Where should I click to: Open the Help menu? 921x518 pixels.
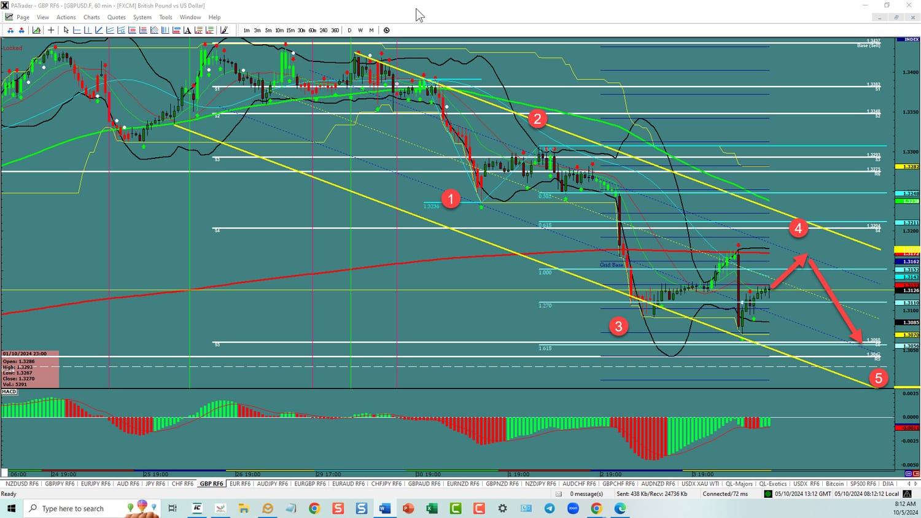tap(214, 17)
